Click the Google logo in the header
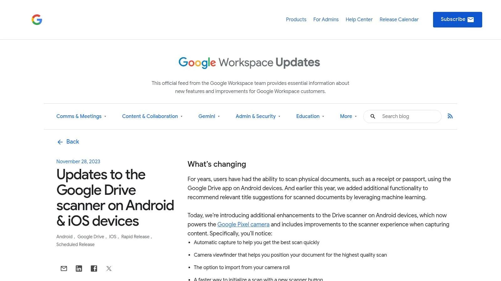The height and width of the screenshot is (281, 501). point(37,20)
